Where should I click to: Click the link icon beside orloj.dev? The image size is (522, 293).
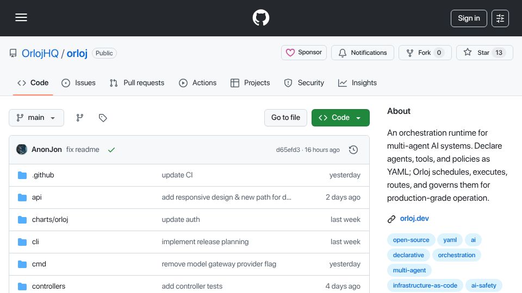pyautogui.click(x=391, y=219)
